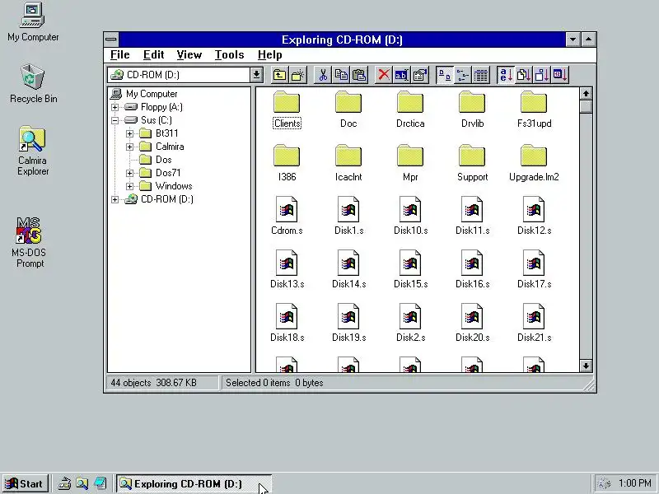The image size is (659, 494).
Task: Paste from clipboard toolbar icon
Action: [359, 75]
